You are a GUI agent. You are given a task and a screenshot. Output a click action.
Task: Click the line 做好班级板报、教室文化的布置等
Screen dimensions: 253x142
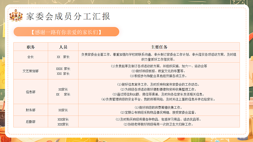point(158,71)
